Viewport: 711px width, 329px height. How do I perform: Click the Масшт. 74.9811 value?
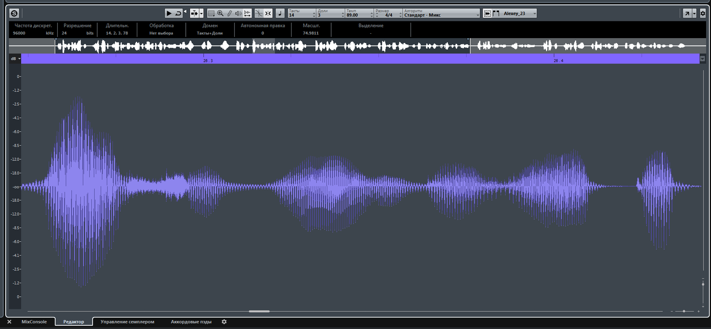tap(311, 33)
